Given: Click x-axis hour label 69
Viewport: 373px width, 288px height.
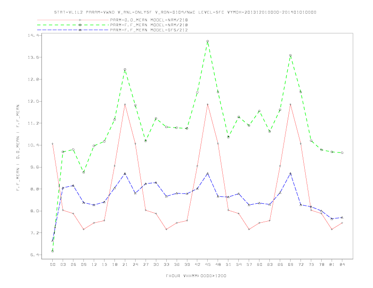Looking at the screenshot, I should click(291, 264).
